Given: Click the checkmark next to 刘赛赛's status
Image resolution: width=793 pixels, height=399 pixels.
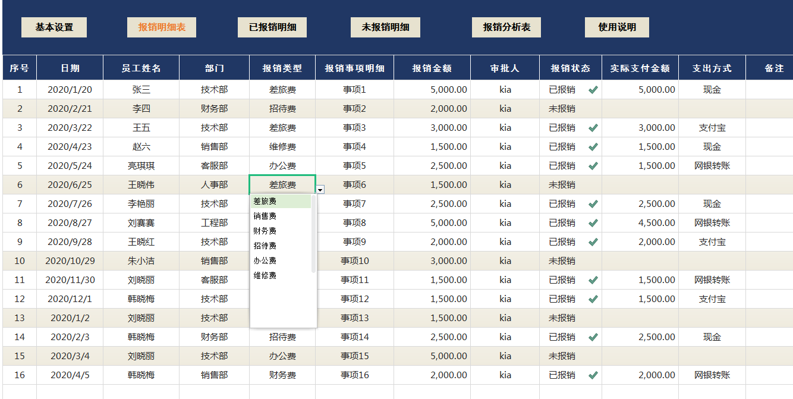Looking at the screenshot, I should (x=592, y=222).
